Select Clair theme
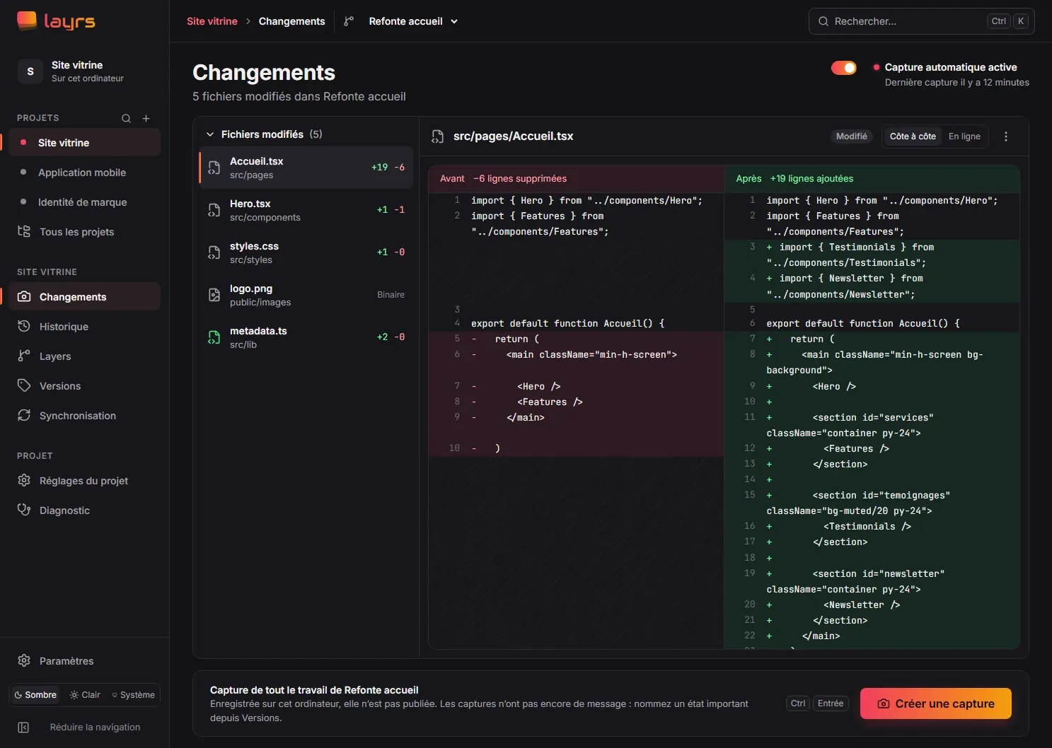 (x=85, y=695)
